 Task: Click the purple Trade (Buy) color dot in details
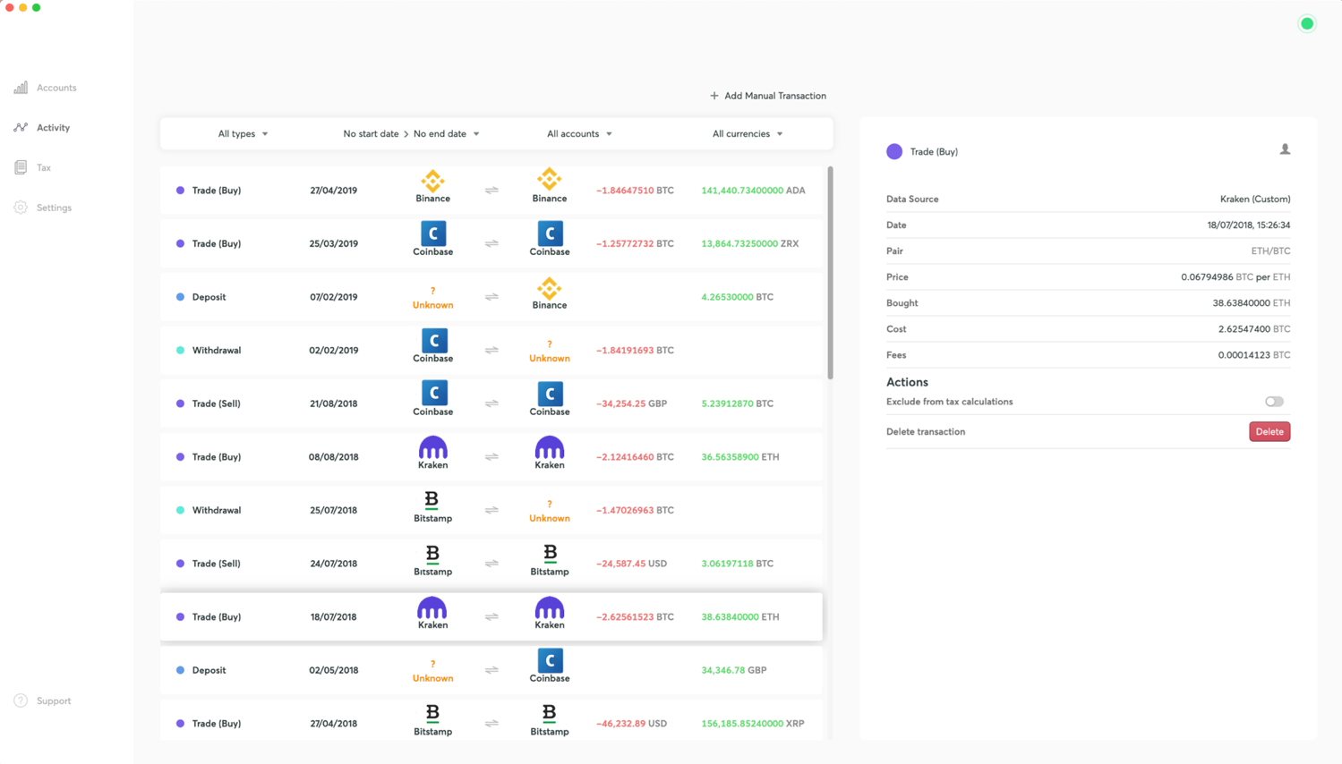click(x=893, y=152)
